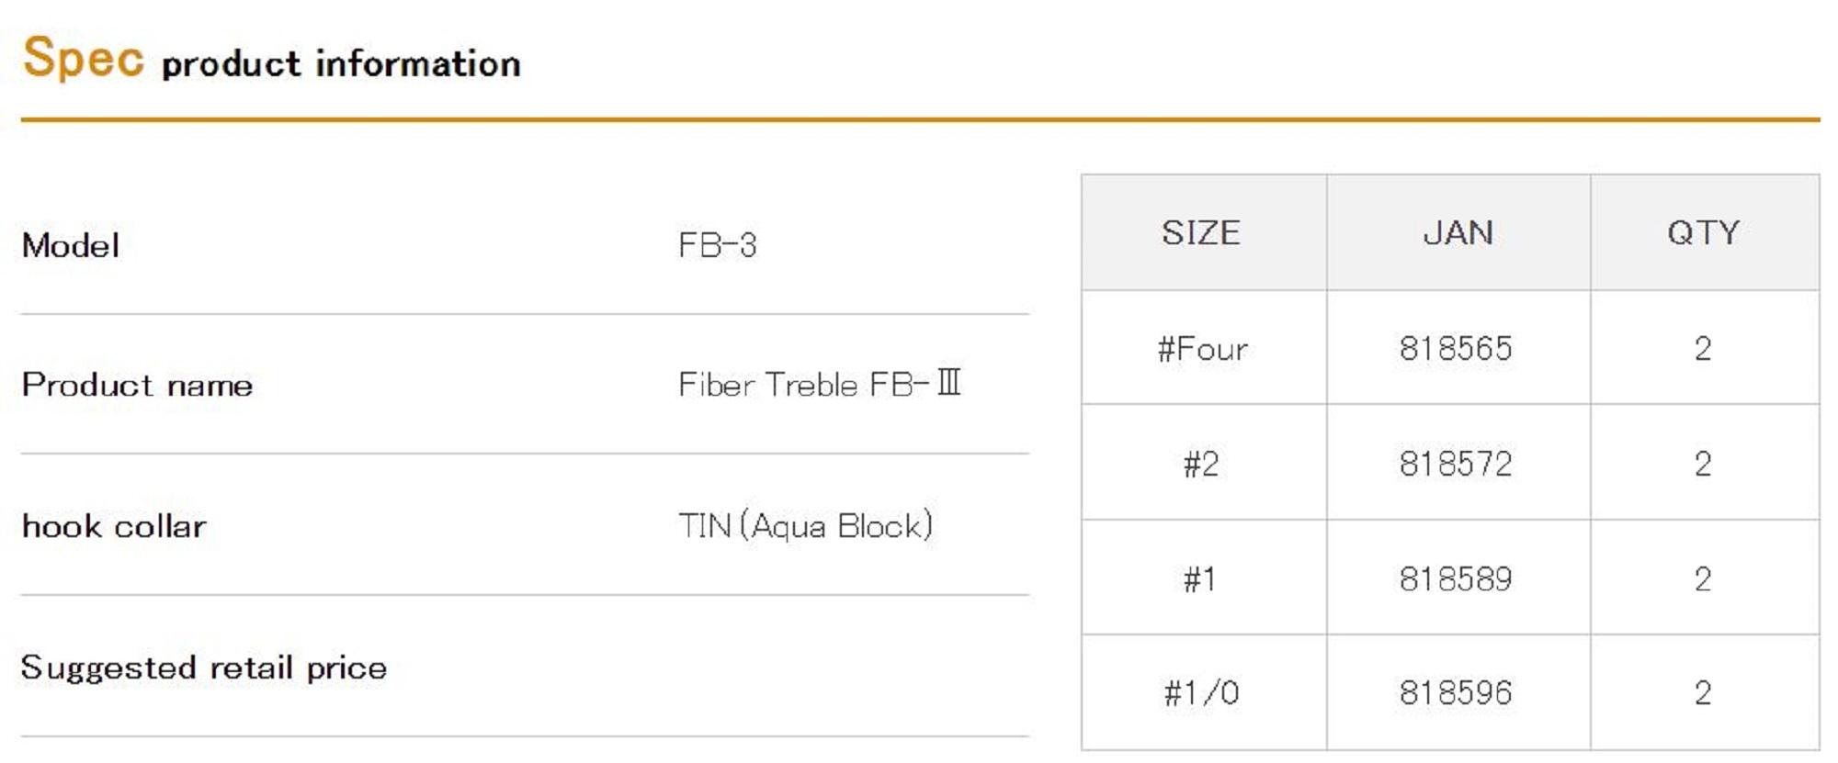Select JAN code 818572

(1456, 465)
